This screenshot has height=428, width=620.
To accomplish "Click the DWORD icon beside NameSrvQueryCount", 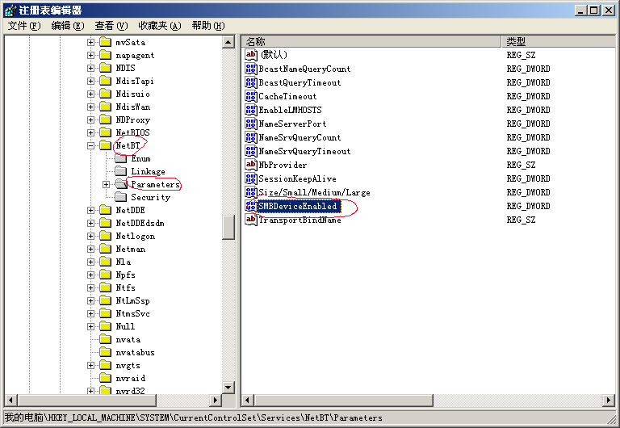I will (251, 137).
